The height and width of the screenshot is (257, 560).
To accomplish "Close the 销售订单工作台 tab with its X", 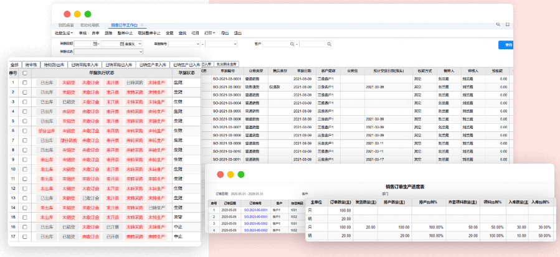I will [142, 25].
